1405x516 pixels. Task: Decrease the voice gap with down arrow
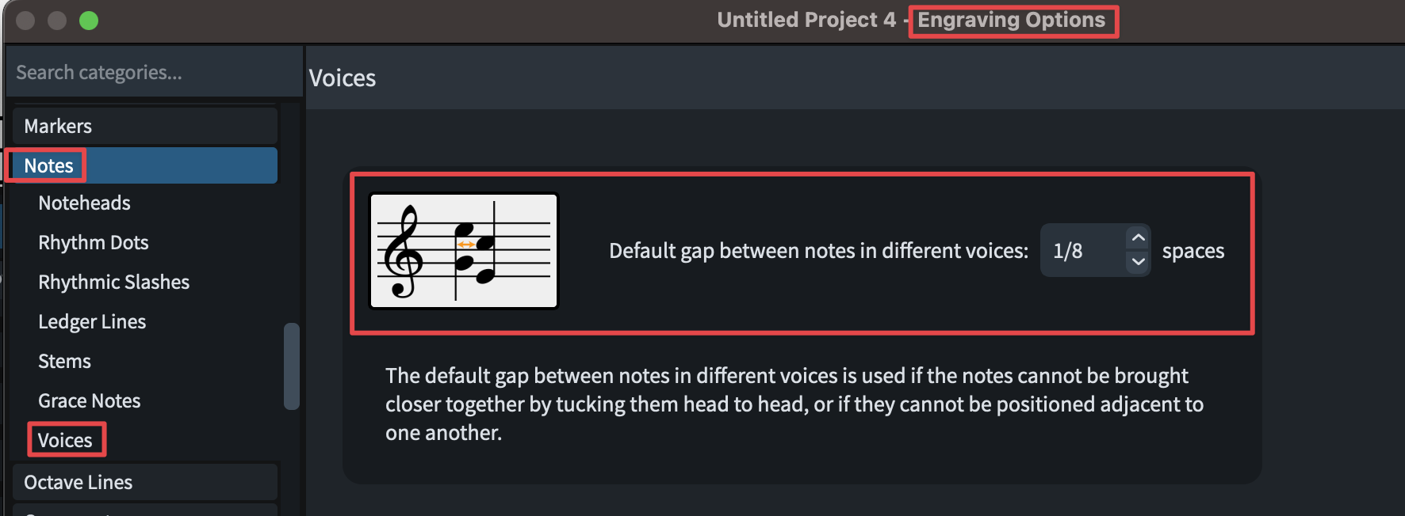1138,262
